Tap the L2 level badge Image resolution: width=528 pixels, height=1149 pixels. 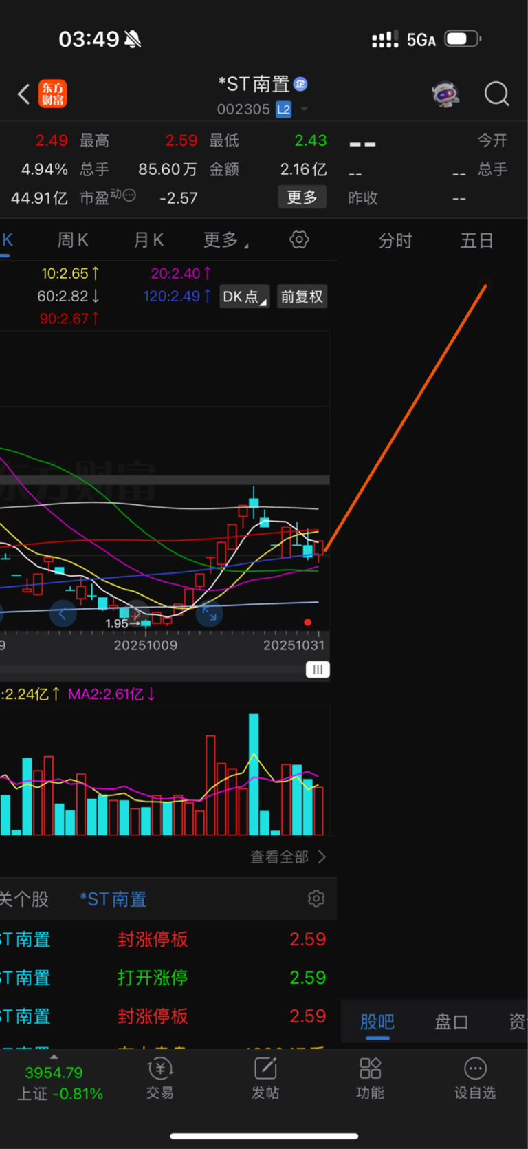(283, 109)
